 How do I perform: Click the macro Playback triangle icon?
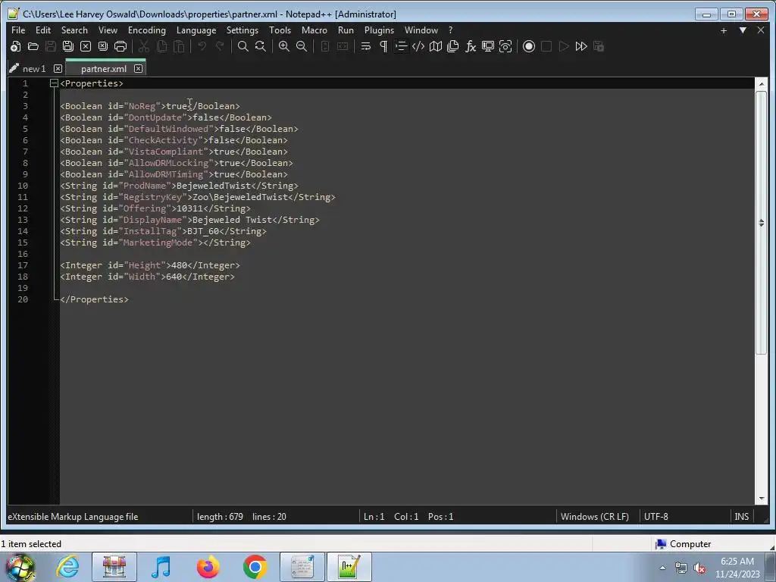click(x=564, y=46)
